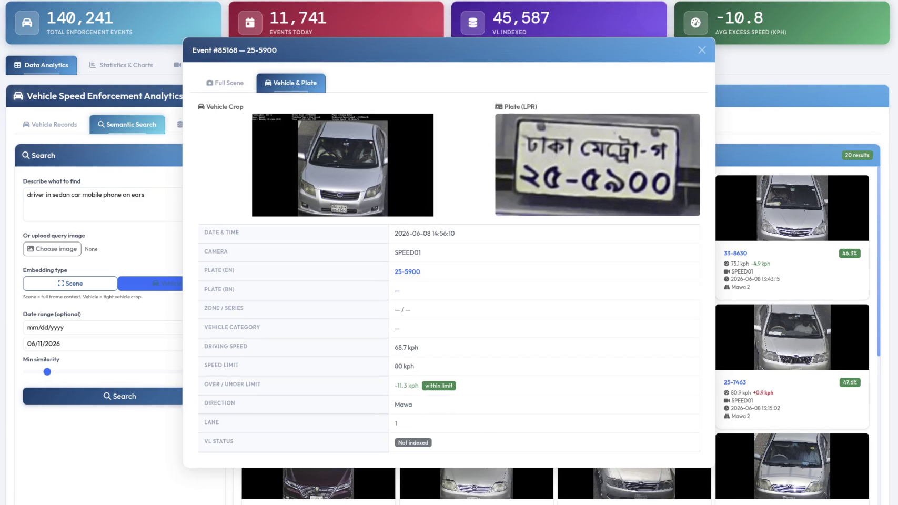Close the Event #85168 dialog
The image size is (898, 505).
(x=702, y=50)
